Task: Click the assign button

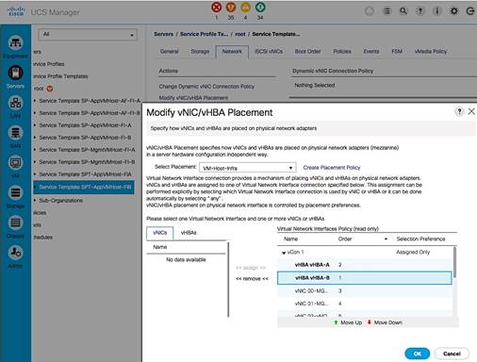Action: coord(251,268)
